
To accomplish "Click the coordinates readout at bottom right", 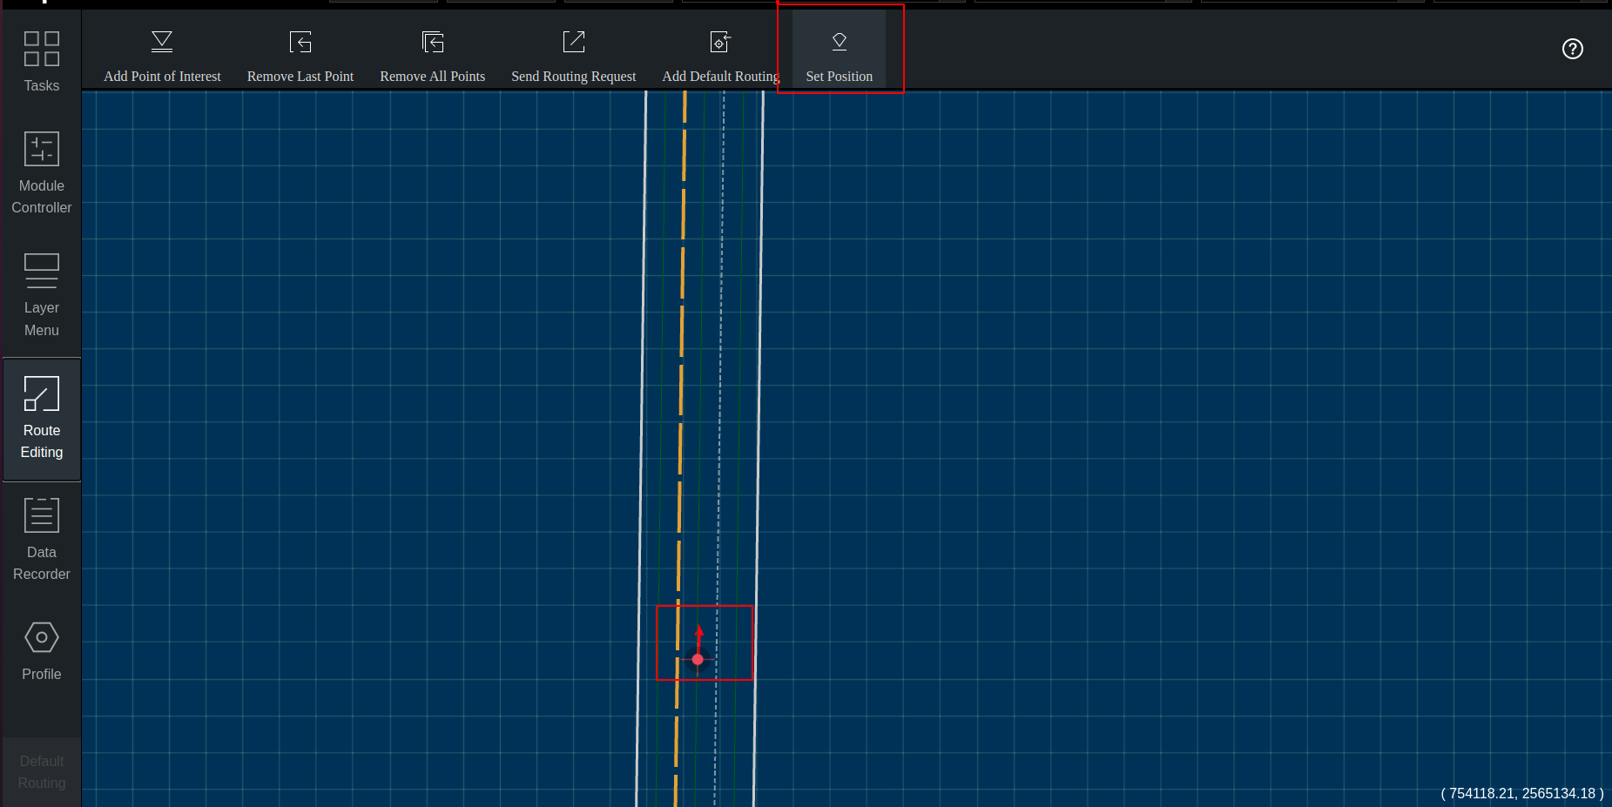I will (x=1522, y=793).
